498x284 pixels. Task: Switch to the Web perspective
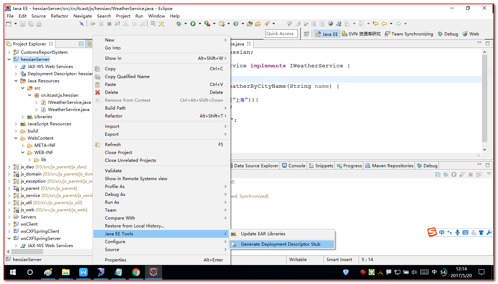(470, 34)
